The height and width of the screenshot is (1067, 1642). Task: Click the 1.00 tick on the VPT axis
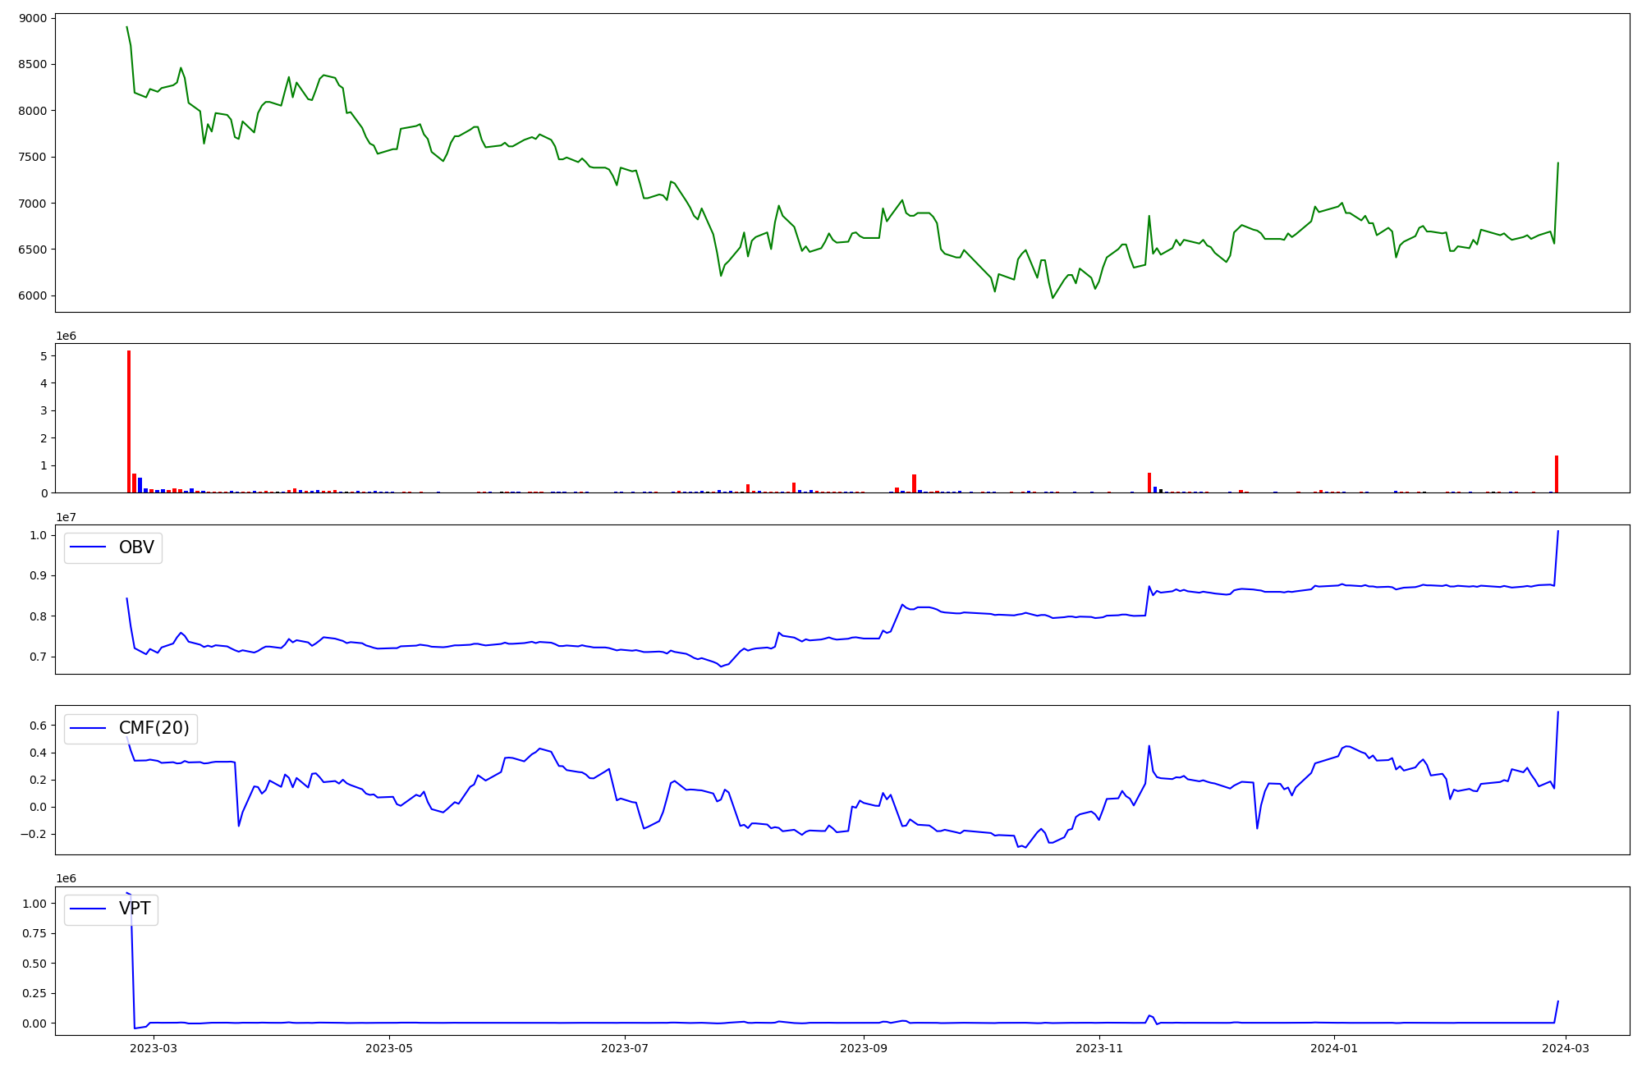[x=34, y=904]
